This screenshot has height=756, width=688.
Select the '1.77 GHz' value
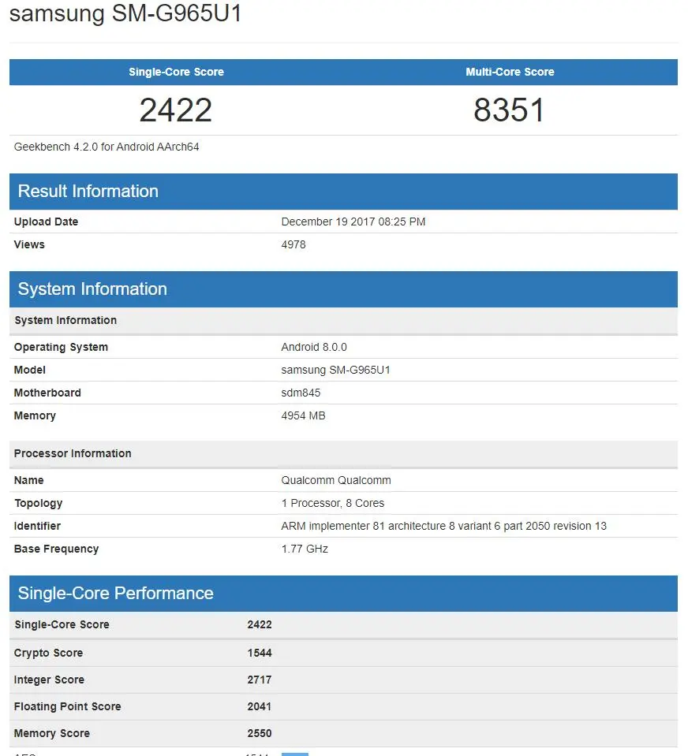[x=305, y=549]
